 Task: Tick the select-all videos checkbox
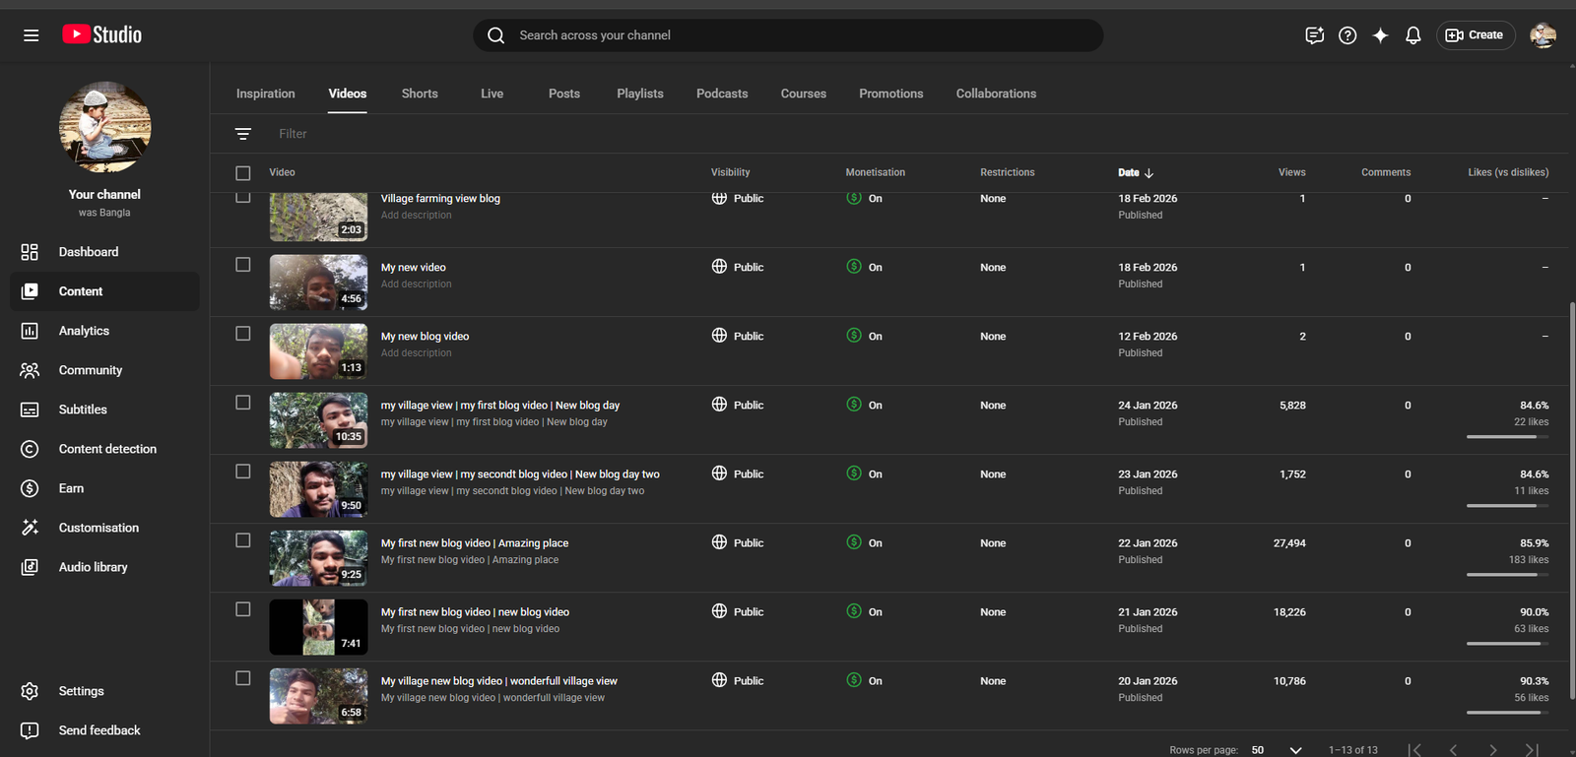(243, 173)
